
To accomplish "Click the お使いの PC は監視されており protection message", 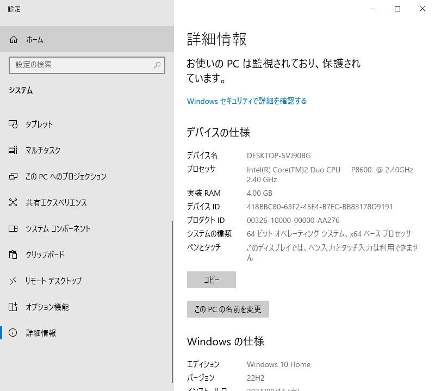I will tap(274, 71).
